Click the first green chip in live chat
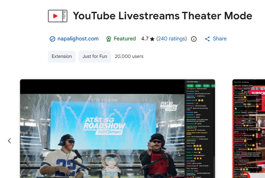Image resolution: width=265 pixels, height=178 pixels. click(190, 85)
